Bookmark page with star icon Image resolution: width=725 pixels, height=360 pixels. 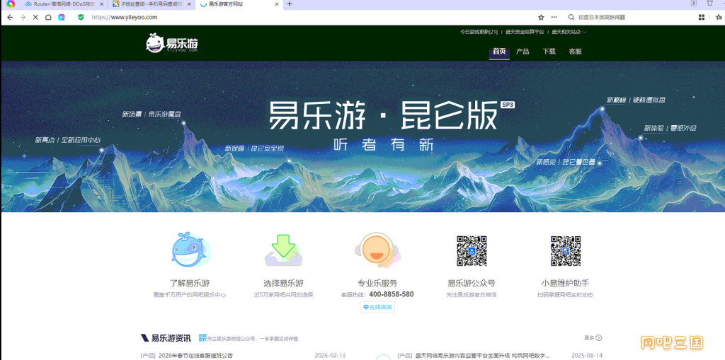pyautogui.click(x=541, y=17)
